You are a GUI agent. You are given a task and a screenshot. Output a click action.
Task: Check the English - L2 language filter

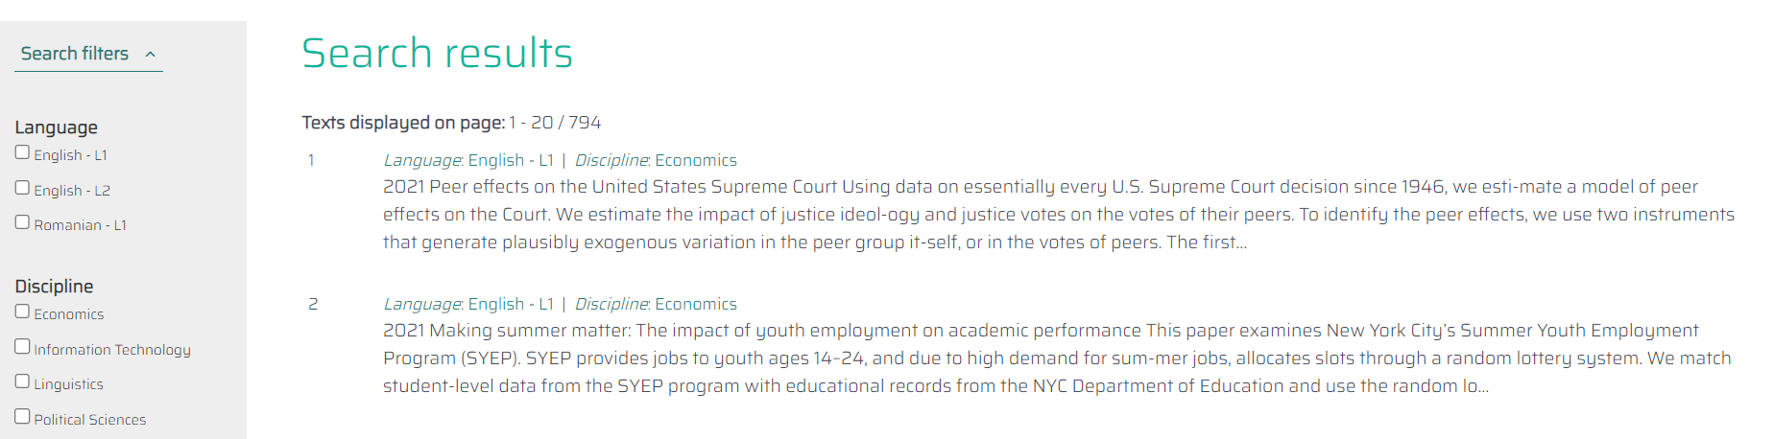point(22,188)
